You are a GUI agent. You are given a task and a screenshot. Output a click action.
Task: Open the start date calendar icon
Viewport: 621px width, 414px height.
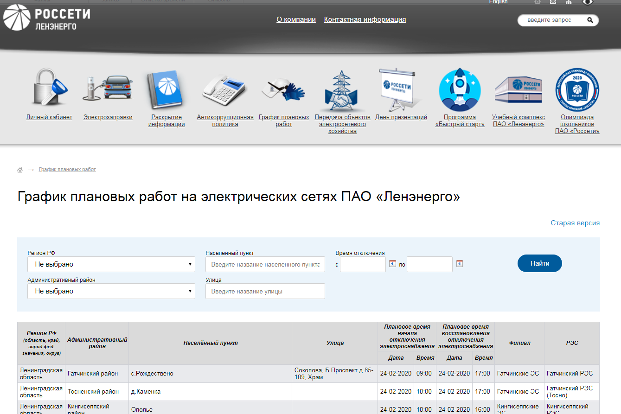coord(392,264)
